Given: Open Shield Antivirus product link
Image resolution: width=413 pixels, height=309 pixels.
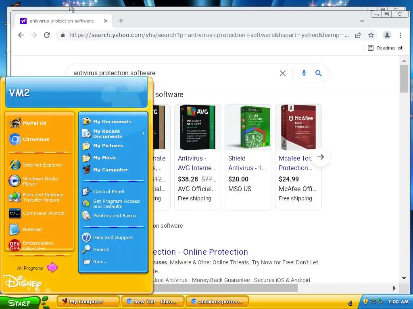Looking at the screenshot, I should pyautogui.click(x=247, y=163).
